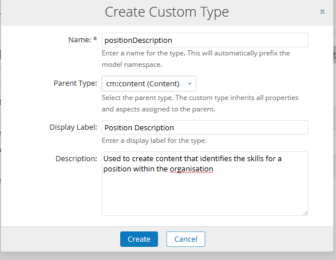Screen dimensions: 336x260
Task: Click the 'Create Custom Type' dialog title
Action: (x=167, y=12)
